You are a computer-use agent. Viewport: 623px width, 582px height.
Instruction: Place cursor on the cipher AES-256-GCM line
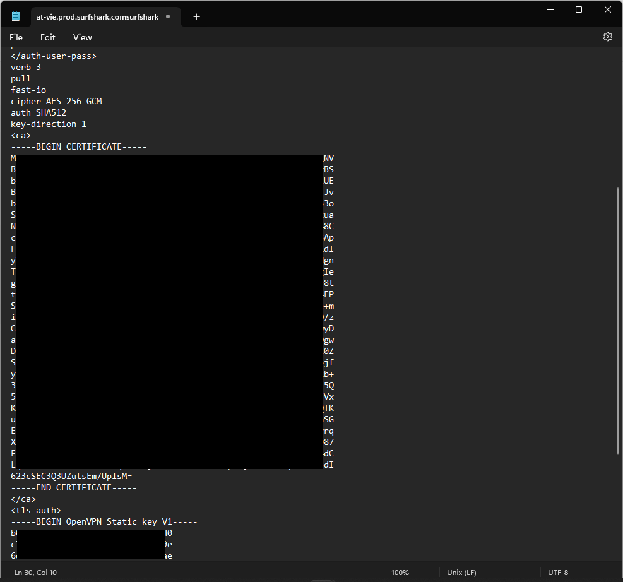56,101
